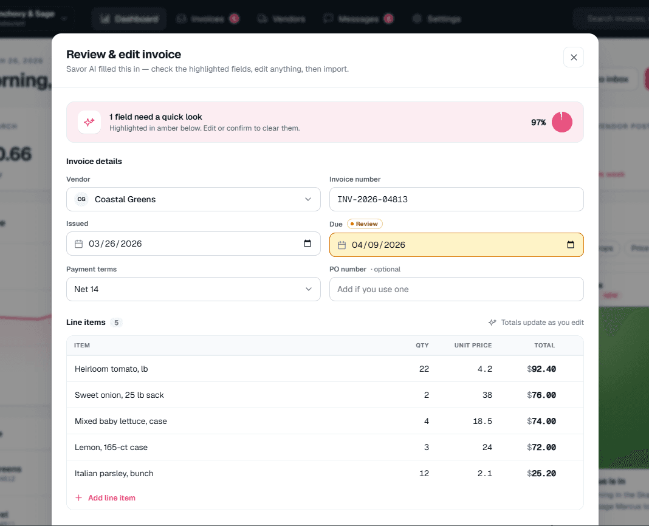
Task: Click the sparkle icon by Totals update text
Action: point(492,323)
